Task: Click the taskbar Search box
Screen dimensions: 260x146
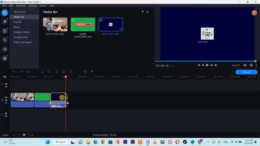Action: pyautogui.click(x=61, y=142)
